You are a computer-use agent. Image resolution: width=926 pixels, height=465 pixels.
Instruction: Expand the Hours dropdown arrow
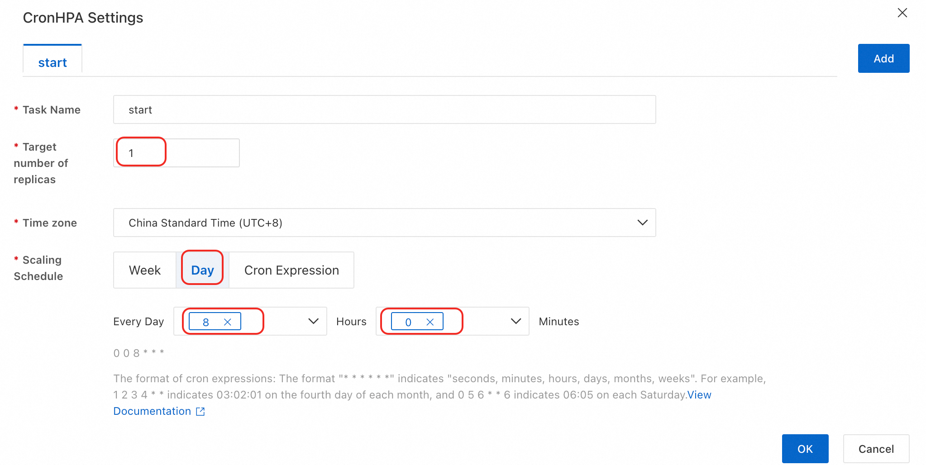coord(313,322)
